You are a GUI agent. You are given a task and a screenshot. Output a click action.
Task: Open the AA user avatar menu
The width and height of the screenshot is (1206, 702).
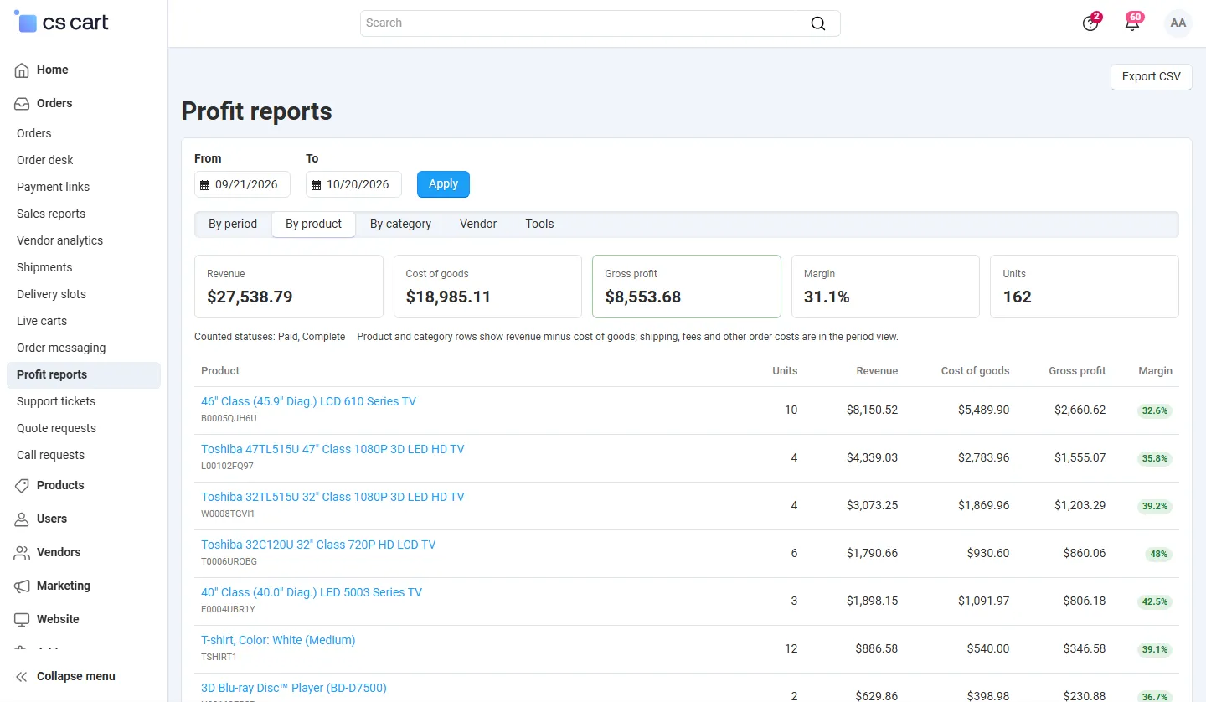click(x=1178, y=23)
